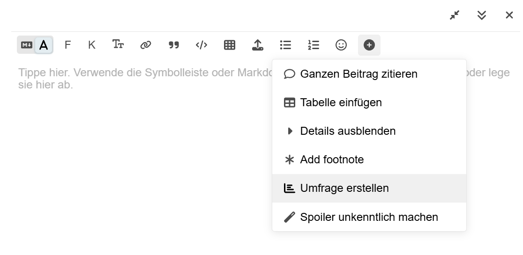Apply italic formatting with the K button
This screenshot has height=255, width=523.
tap(92, 45)
